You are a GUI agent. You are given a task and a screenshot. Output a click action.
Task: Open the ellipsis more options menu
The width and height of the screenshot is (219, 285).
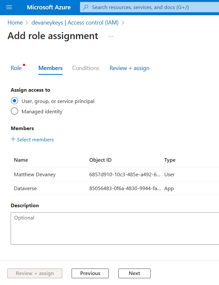pyautogui.click(x=111, y=36)
